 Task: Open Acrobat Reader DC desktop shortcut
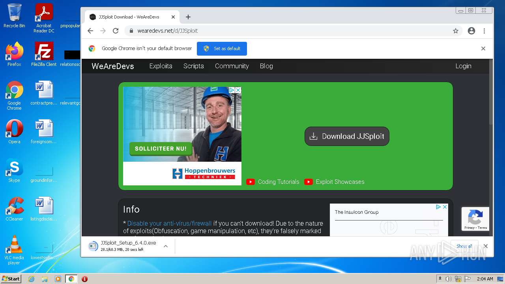click(44, 18)
